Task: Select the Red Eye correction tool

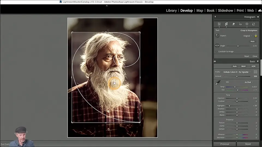Action: coord(240,24)
